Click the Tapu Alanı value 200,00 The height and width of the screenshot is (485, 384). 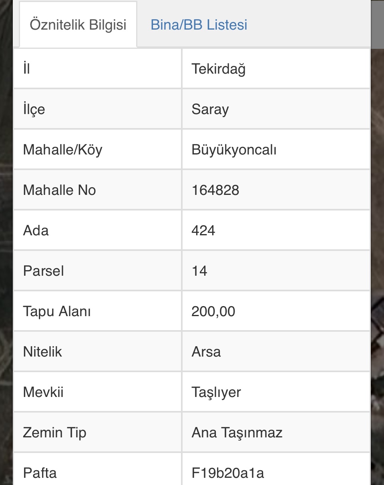pyautogui.click(x=213, y=311)
